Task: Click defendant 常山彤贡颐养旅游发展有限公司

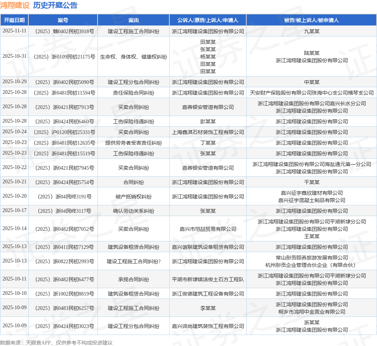Action: pyautogui.click(x=311, y=258)
